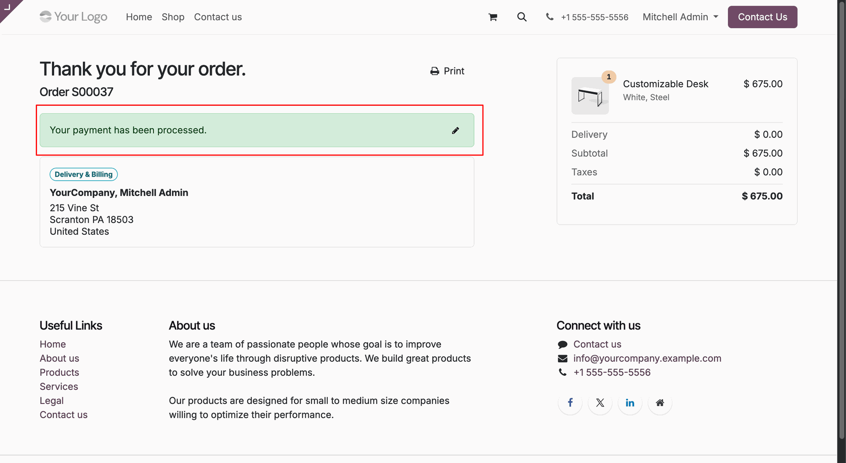
Task: Click the Your Logo image
Action: tap(74, 17)
